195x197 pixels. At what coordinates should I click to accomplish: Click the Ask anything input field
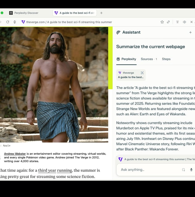[148, 170]
